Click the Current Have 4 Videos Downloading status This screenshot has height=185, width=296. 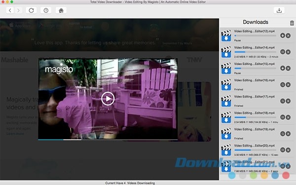(x=130, y=183)
